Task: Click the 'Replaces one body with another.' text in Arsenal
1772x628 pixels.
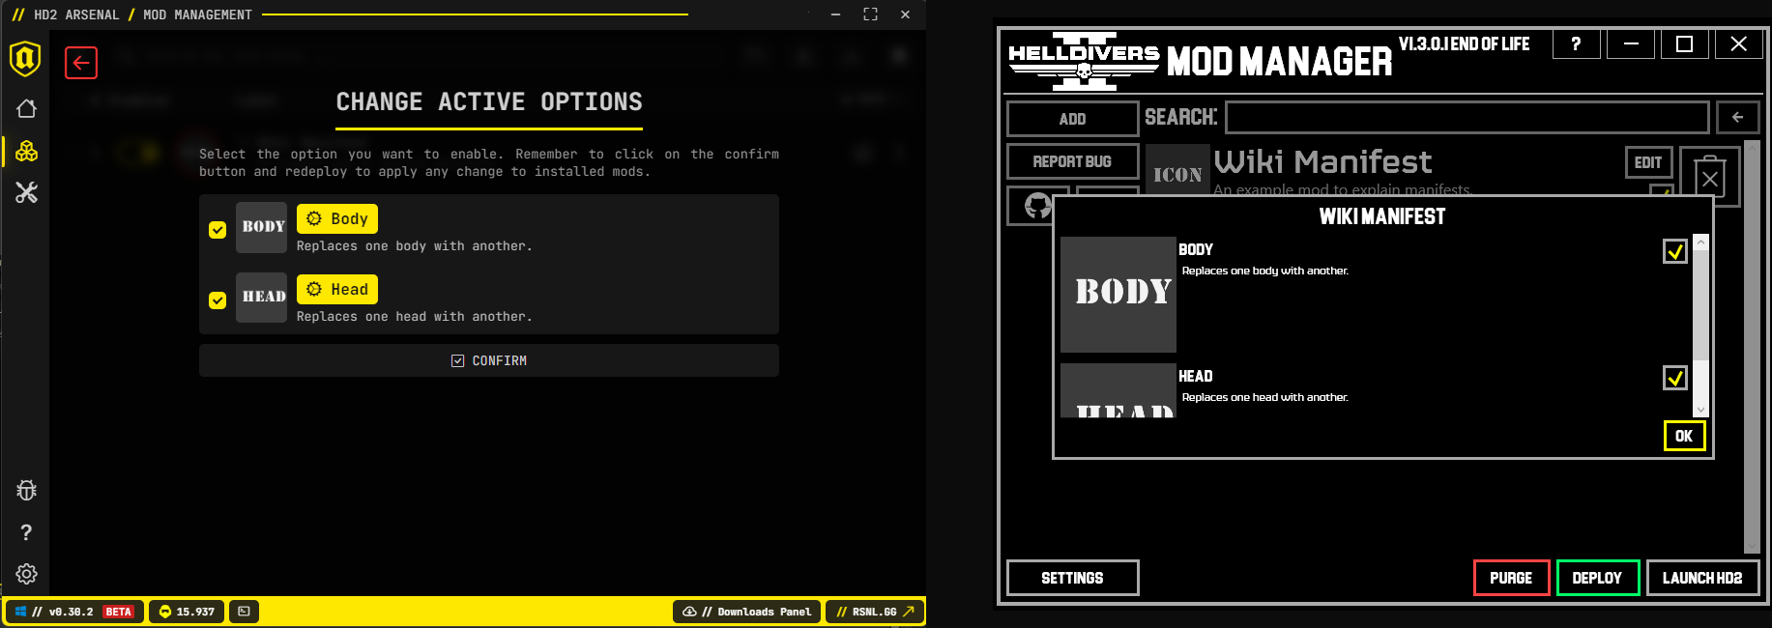Action: click(x=414, y=246)
